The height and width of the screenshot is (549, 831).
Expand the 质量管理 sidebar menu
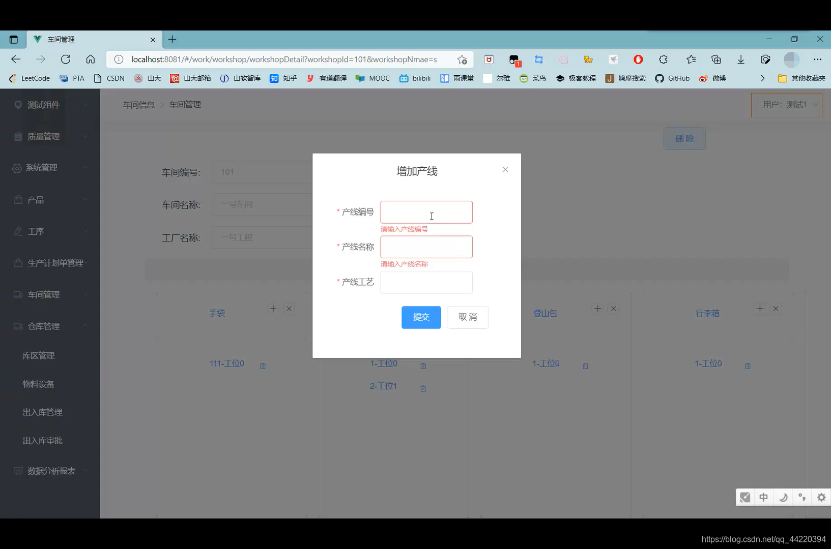(x=50, y=136)
